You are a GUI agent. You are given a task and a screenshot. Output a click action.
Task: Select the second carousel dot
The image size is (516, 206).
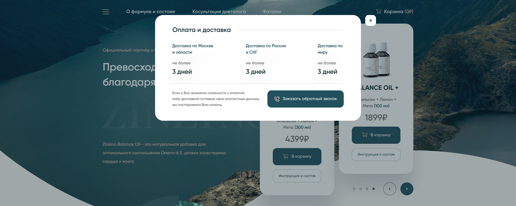pyautogui.click(x=361, y=189)
